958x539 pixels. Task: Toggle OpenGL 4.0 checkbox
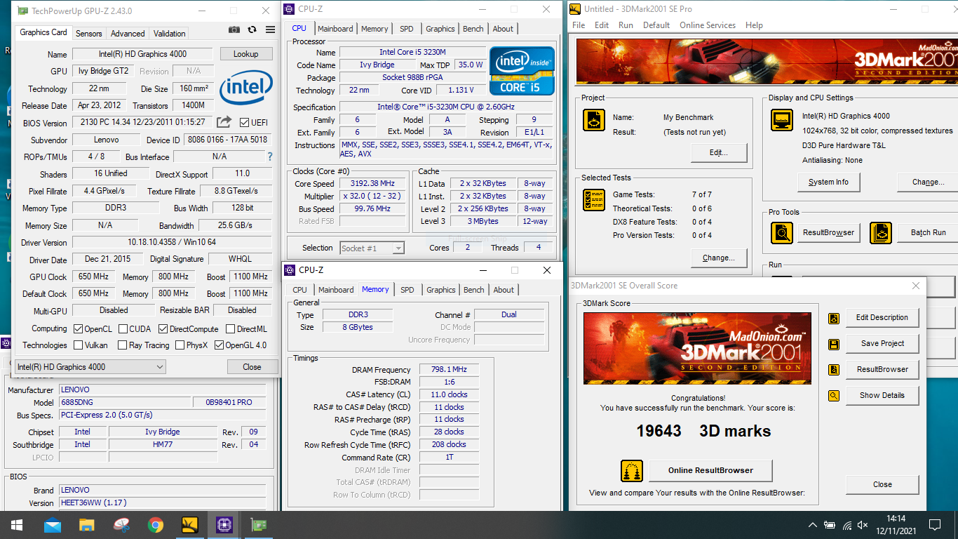(x=219, y=345)
